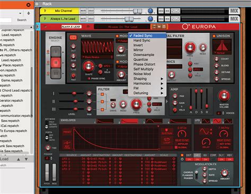Open the FM submenu

(147, 88)
